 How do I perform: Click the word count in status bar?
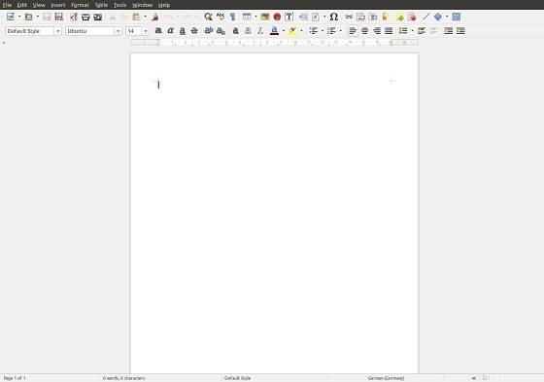[123, 378]
